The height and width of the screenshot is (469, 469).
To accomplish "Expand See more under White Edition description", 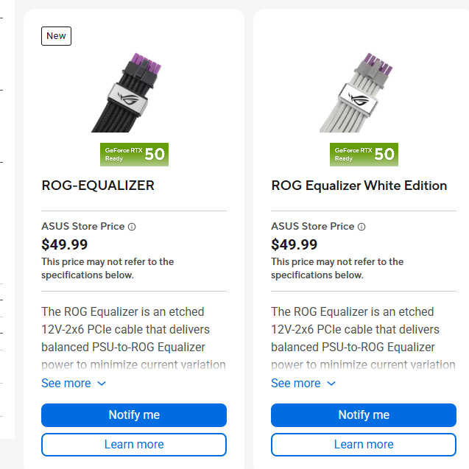I will tap(296, 383).
